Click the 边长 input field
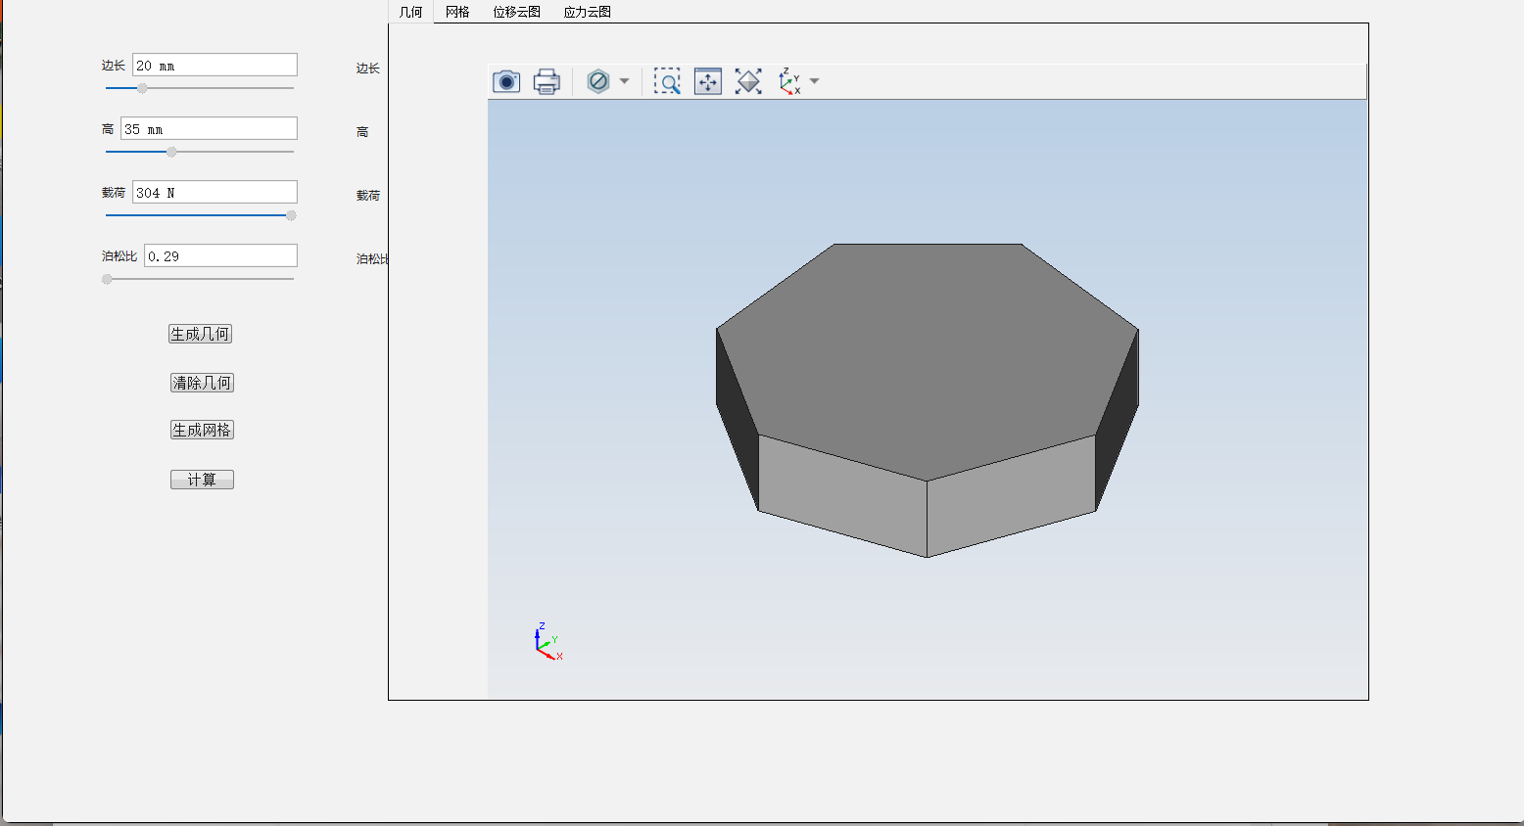The width and height of the screenshot is (1524, 826). (214, 65)
